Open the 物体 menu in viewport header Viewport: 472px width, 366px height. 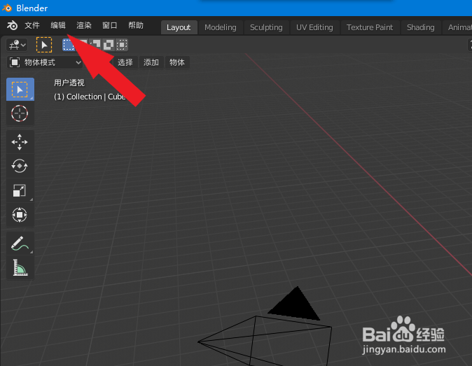[176, 62]
